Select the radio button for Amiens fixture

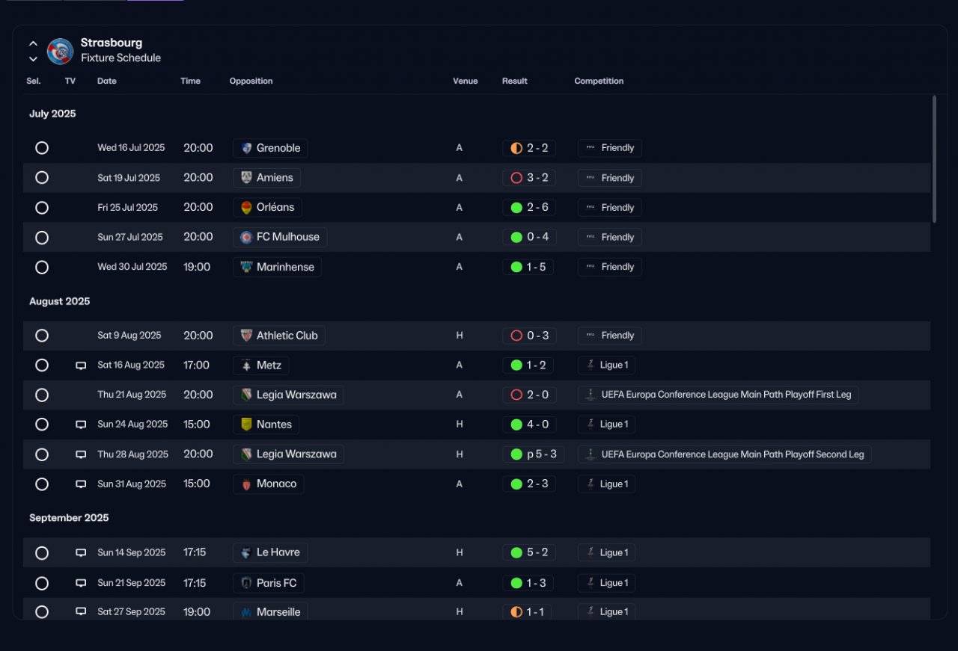point(42,178)
